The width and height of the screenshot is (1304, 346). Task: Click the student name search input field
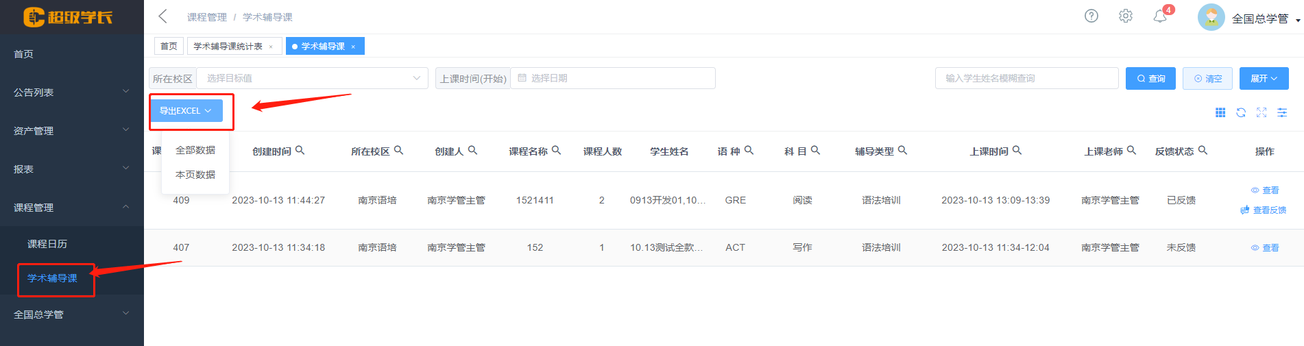1026,78
